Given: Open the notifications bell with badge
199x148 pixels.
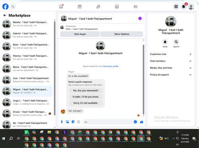Looking at the screenshot, I should click(x=183, y=6).
